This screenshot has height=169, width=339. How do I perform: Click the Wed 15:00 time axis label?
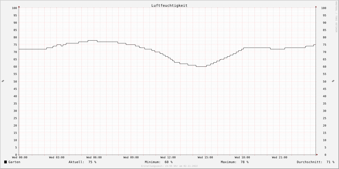[x=205, y=157]
